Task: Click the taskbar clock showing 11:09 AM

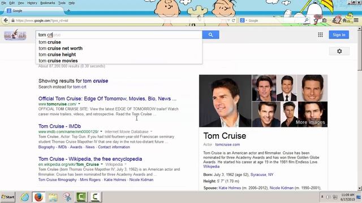Action: [x=347, y=197]
